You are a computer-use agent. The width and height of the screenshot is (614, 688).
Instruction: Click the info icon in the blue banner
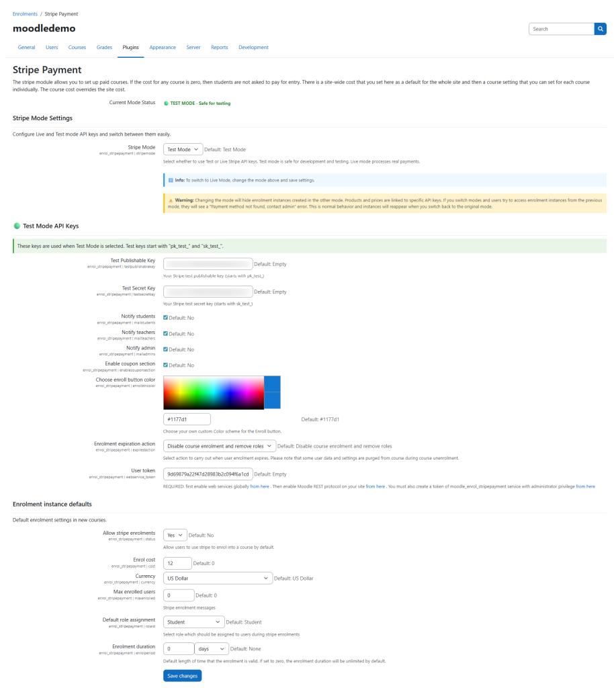[171, 180]
